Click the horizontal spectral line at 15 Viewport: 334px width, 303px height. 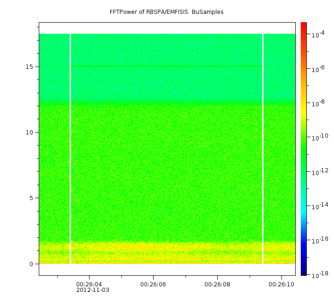coord(166,67)
